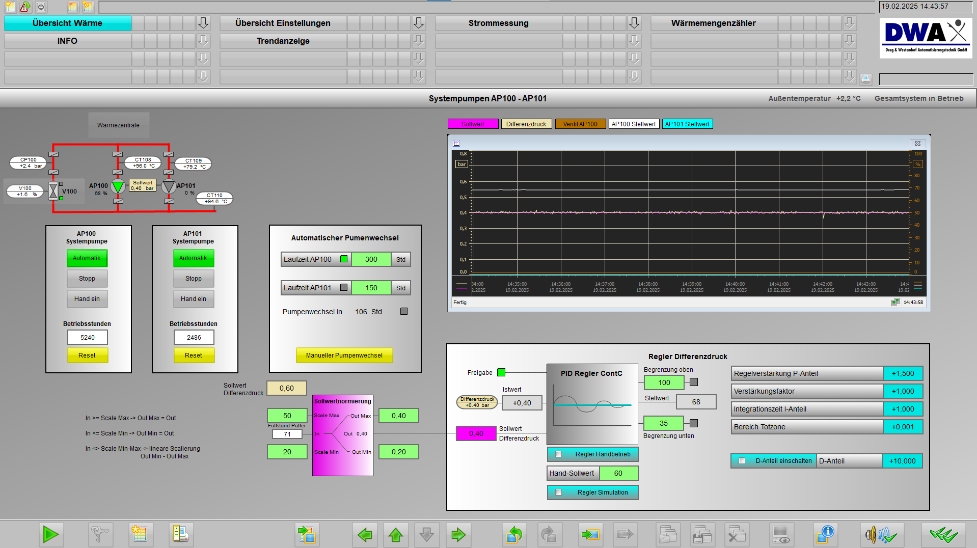This screenshot has width=977, height=548.
Task: Enable the D-Anteil einschalten checkbox
Action: tap(742, 461)
